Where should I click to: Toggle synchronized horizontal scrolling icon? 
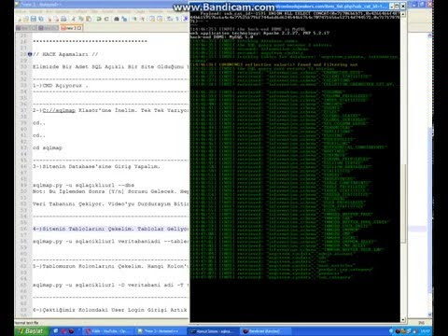click(x=160, y=19)
